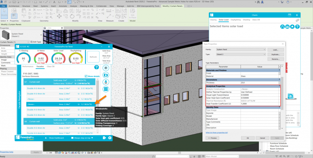Switch to Glass DB tab in FenestraPro
Viewport: 313px width, 158px height.
click(x=50, y=66)
